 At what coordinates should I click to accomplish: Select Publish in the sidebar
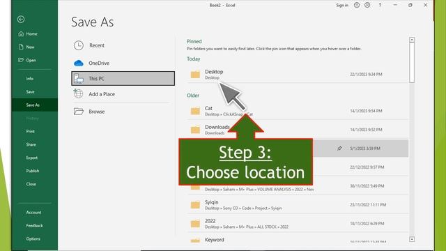(33, 171)
